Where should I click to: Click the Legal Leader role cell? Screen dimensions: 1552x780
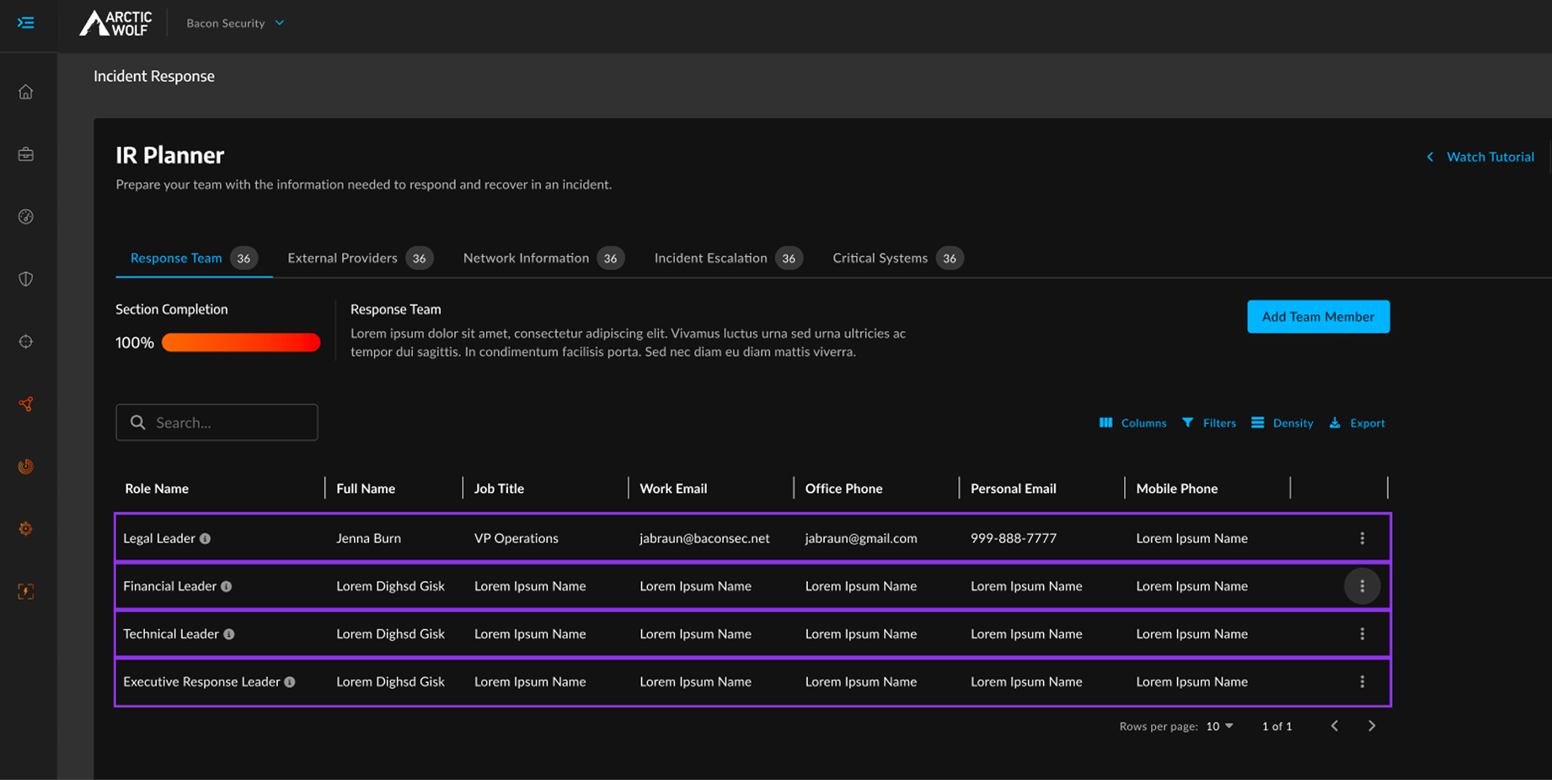click(x=159, y=538)
